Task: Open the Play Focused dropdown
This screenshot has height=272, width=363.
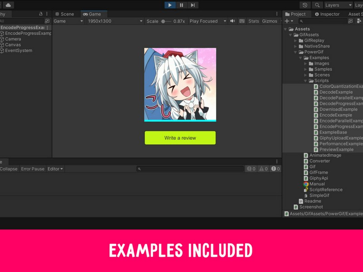Action: (x=208, y=21)
